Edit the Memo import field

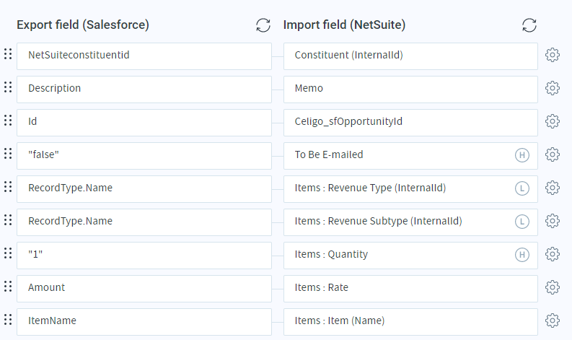point(410,90)
